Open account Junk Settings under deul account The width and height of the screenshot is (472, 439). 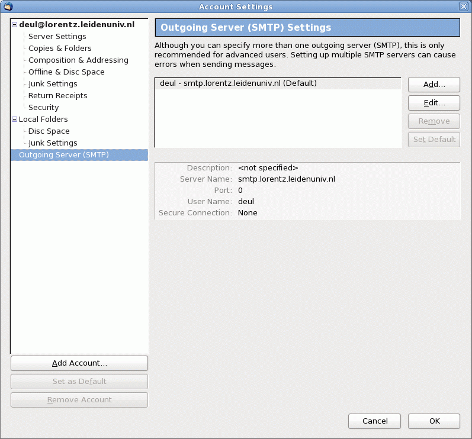[53, 84]
